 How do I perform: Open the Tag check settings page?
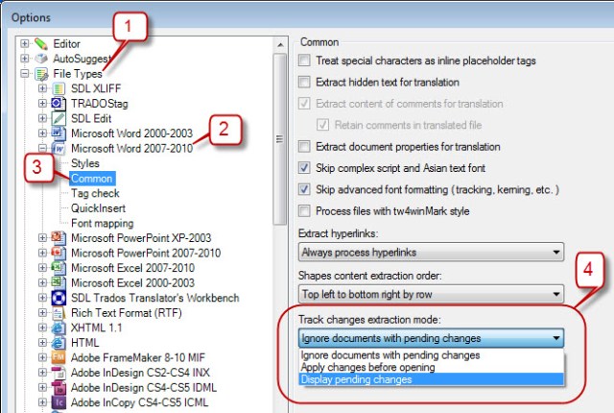[94, 193]
